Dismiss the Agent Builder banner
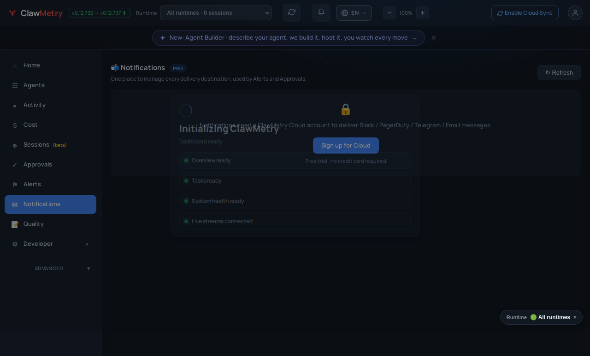The width and height of the screenshot is (590, 356). 434,38
